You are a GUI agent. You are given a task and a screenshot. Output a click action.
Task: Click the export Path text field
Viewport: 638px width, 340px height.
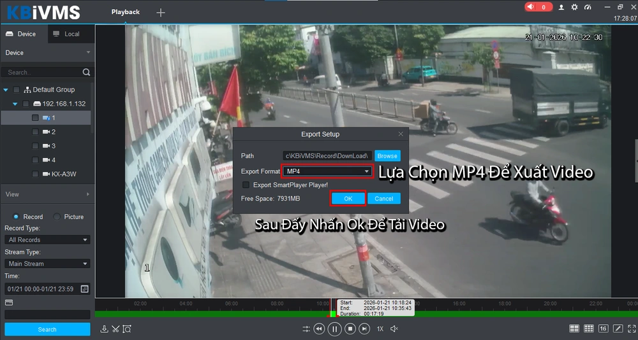click(x=327, y=156)
